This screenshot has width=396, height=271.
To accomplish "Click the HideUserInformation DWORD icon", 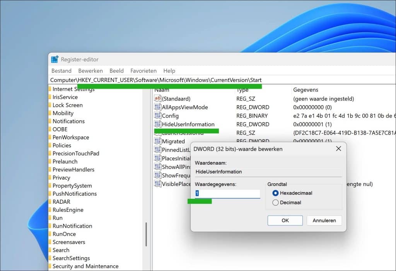I will [x=158, y=124].
